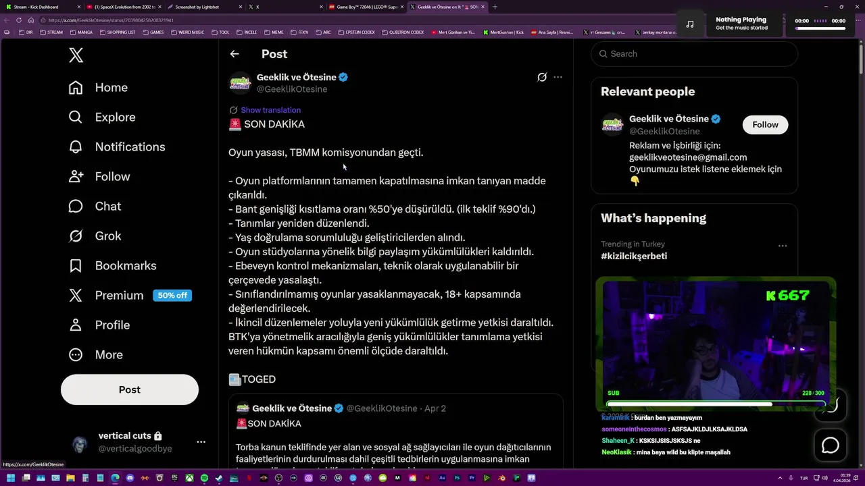Open the SHOPPING LIST bookmarks folder
This screenshot has height=486, width=865.
coord(117,32)
